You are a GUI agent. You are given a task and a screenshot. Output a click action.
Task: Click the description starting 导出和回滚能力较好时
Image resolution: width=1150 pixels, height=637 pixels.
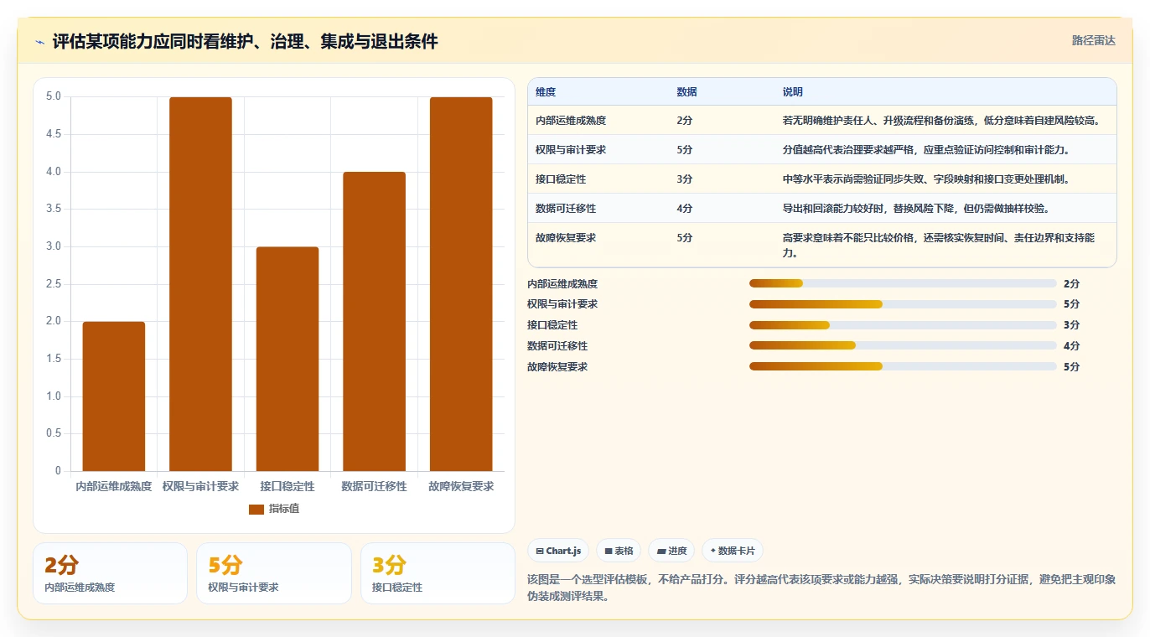click(915, 209)
